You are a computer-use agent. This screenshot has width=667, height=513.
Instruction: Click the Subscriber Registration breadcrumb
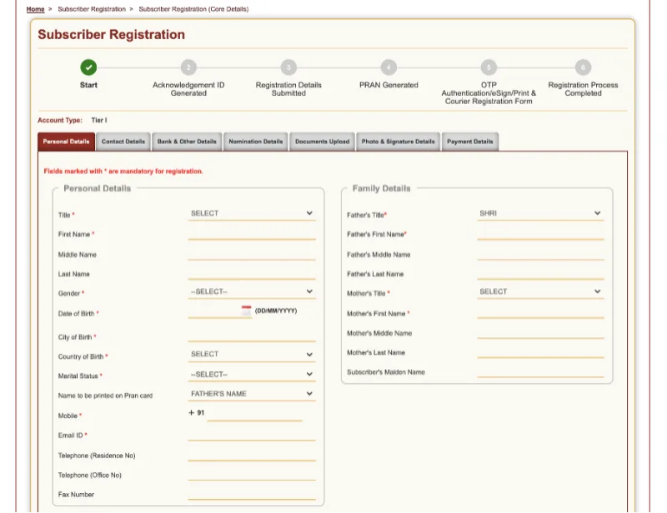[x=91, y=9]
